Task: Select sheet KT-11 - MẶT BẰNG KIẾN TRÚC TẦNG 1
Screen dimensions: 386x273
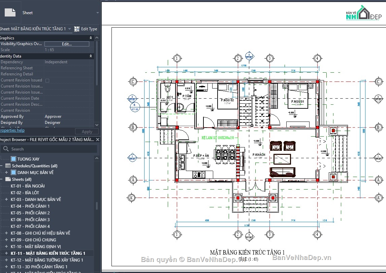Action: pyautogui.click(x=48, y=253)
